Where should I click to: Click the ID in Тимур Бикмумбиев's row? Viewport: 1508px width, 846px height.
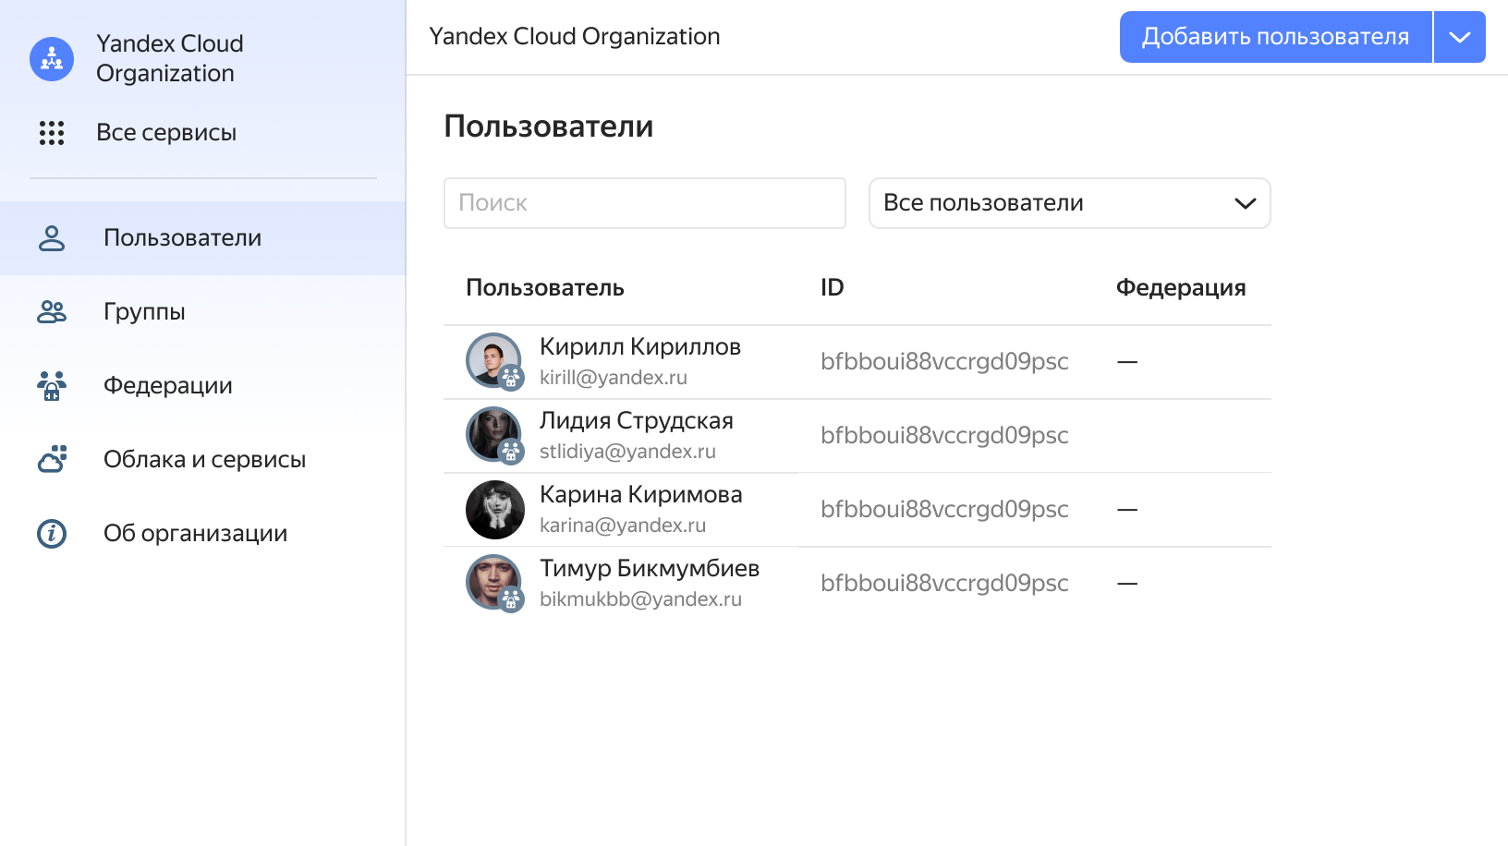tap(944, 584)
